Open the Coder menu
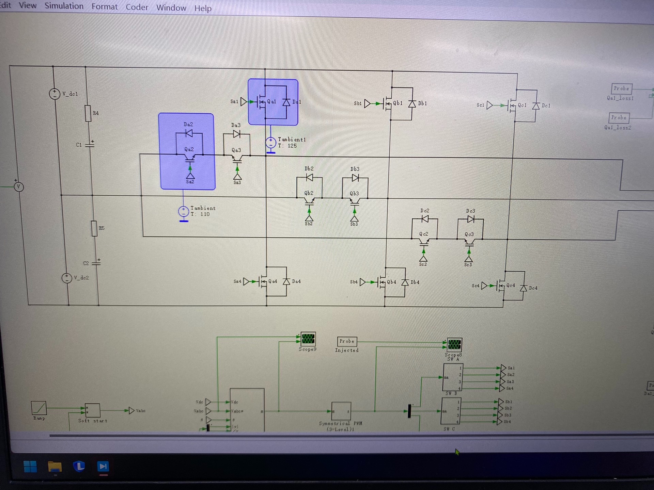The width and height of the screenshot is (654, 490). click(137, 7)
